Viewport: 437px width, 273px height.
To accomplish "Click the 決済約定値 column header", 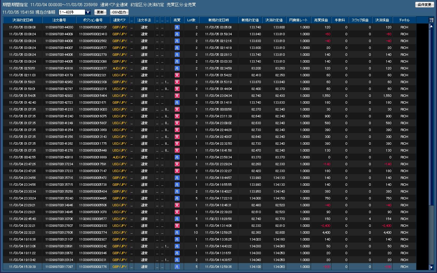I will pos(274,20).
